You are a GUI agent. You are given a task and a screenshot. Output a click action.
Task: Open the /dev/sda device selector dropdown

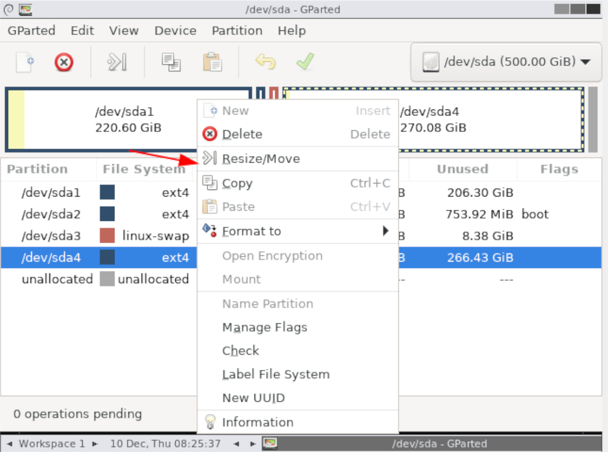coord(505,61)
